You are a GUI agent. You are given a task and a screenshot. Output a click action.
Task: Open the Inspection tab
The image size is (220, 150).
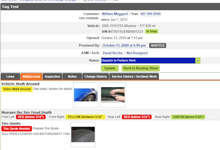point(52,76)
